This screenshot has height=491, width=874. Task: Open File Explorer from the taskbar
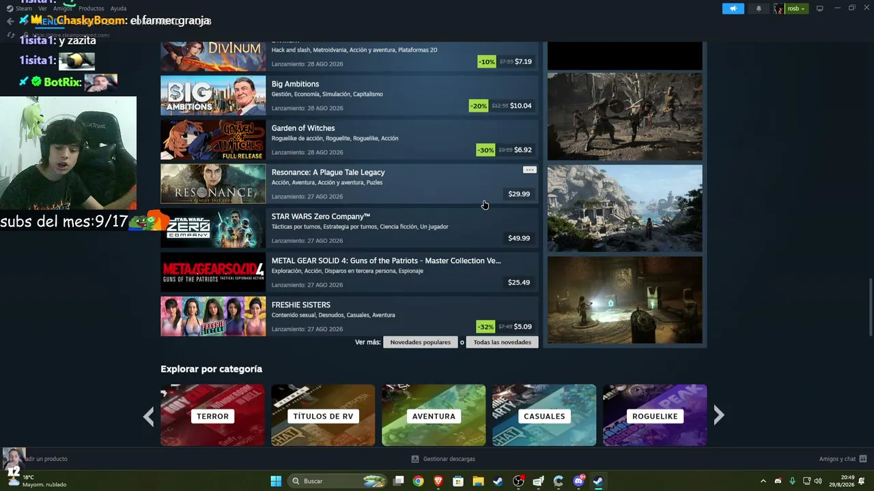[478, 481]
